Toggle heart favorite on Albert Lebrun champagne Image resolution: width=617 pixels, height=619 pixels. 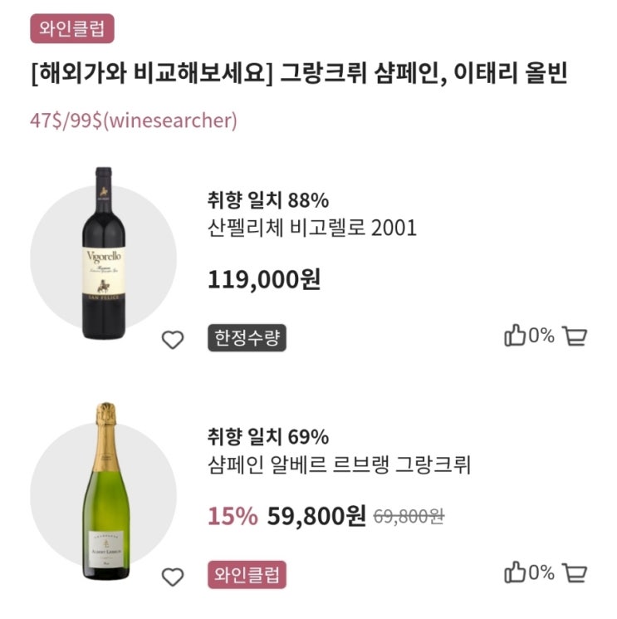tap(172, 576)
